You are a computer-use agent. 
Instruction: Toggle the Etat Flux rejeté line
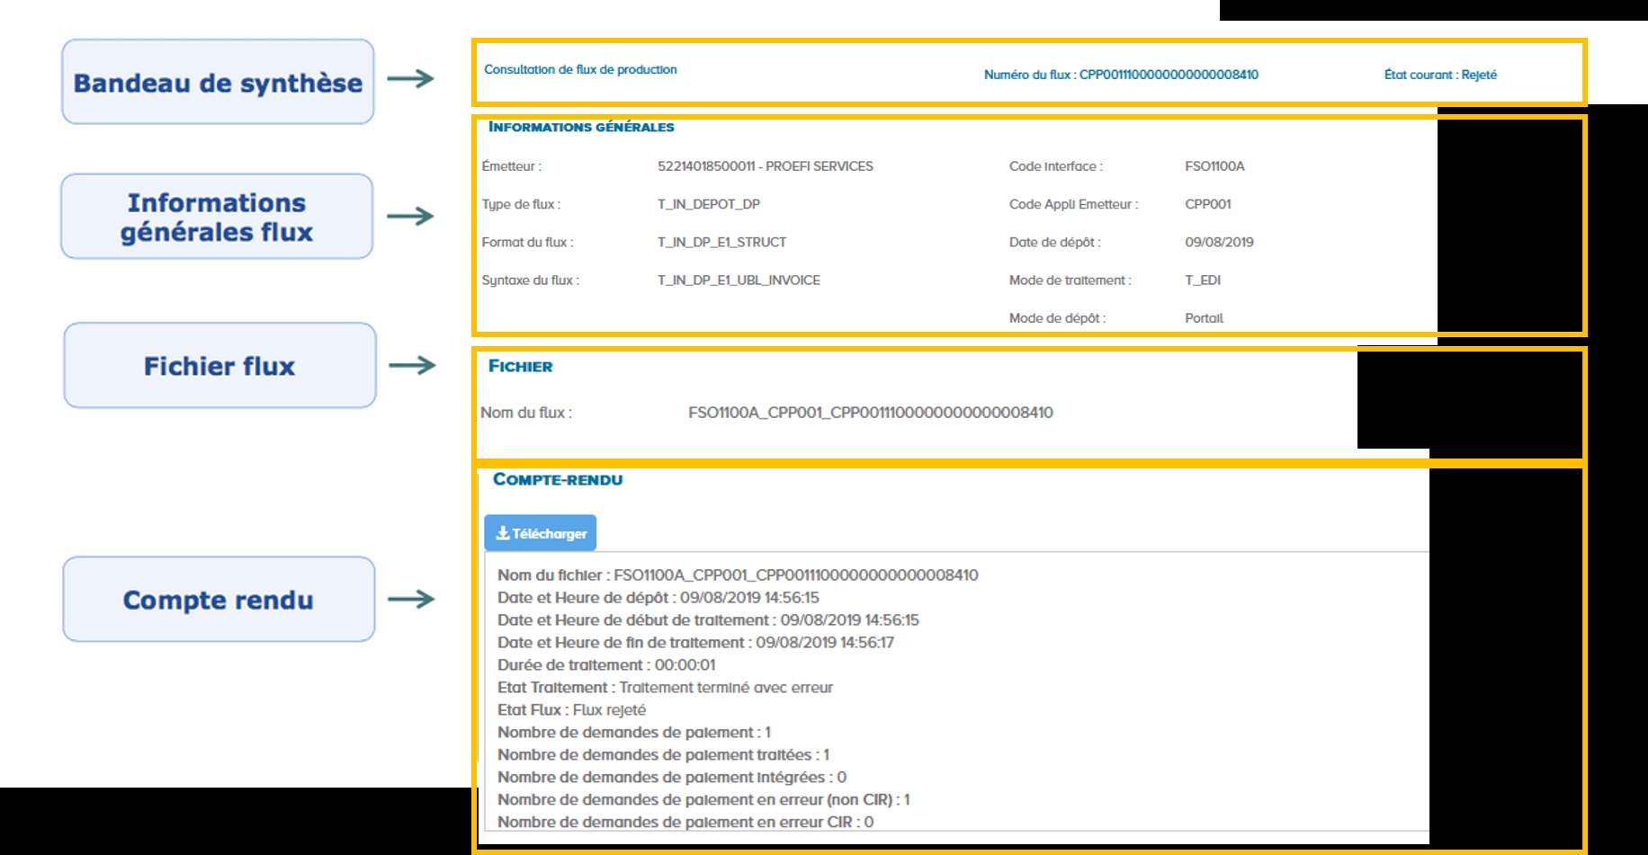572,709
